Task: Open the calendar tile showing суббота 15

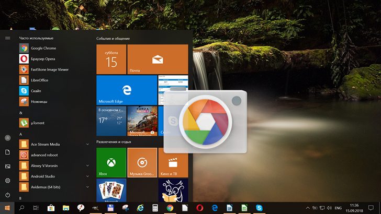Action: (111, 59)
